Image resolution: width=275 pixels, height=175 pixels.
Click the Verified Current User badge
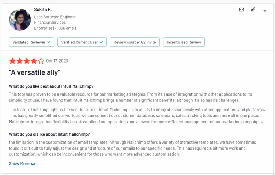pyautogui.click(x=82, y=42)
